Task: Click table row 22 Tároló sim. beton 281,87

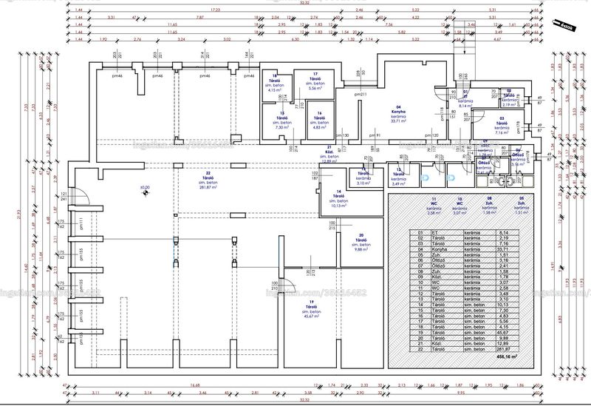Action: click(465, 349)
